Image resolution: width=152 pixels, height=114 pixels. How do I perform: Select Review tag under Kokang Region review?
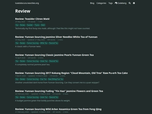[23, 79]
